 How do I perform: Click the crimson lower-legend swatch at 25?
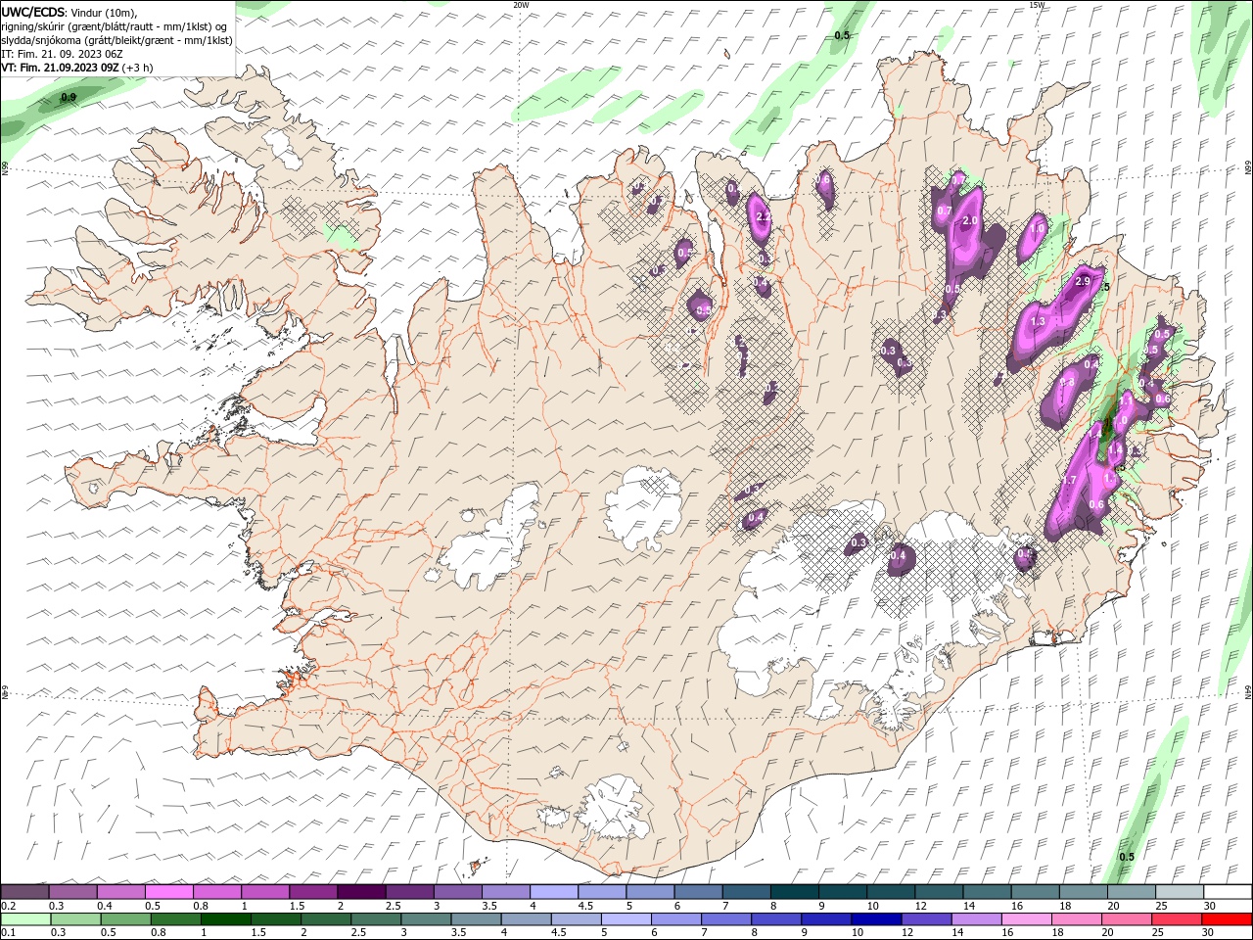[x=1177, y=919]
